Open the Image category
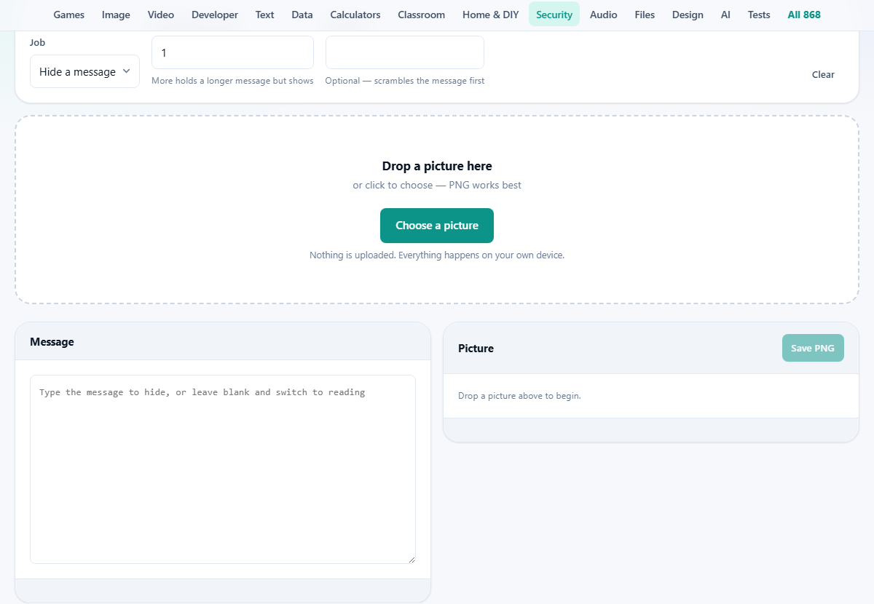Image resolution: width=874 pixels, height=604 pixels. click(116, 15)
